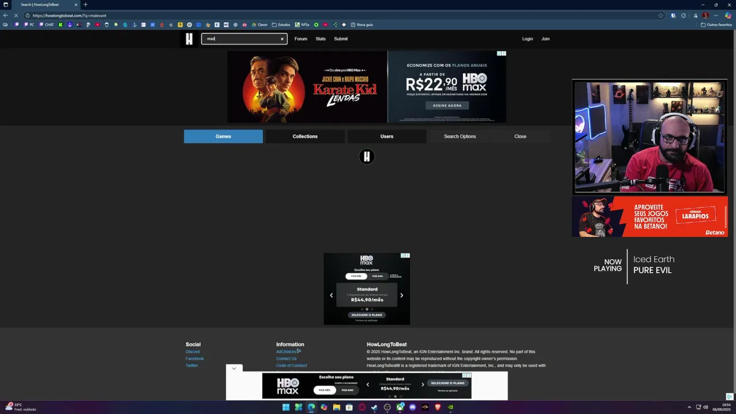The height and width of the screenshot is (414, 736).
Task: Open Microsoft Edge from the taskbar
Action: [311, 407]
